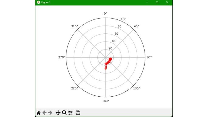The image size is (208, 117).
Task: Minimize the Figure 1 window
Action: pyautogui.click(x=147, y=2)
